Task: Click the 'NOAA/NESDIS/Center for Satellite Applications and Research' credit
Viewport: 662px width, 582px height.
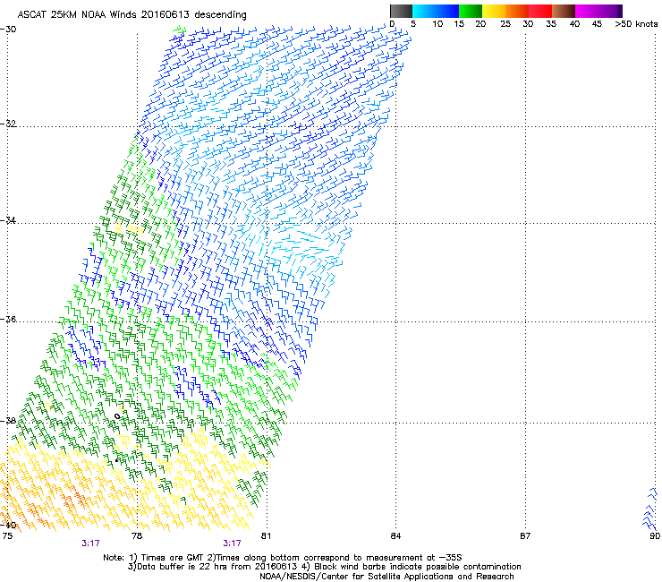Action: (386, 577)
